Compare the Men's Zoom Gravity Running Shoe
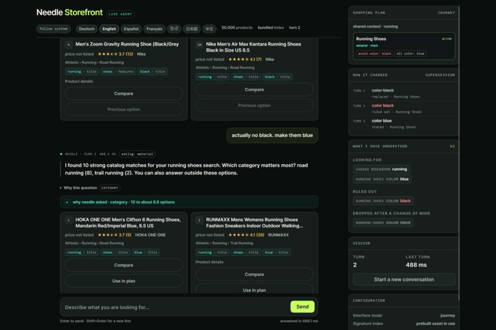The height and width of the screenshot is (330, 496). pyautogui.click(x=124, y=93)
